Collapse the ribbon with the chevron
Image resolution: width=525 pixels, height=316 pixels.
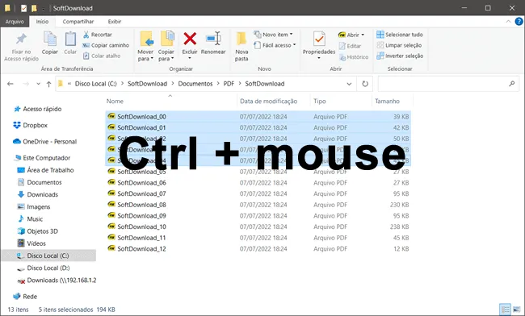(x=508, y=22)
